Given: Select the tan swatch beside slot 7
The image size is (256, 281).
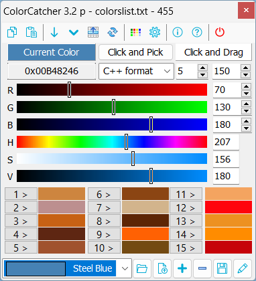Looking at the screenshot, I should [x=145, y=207].
